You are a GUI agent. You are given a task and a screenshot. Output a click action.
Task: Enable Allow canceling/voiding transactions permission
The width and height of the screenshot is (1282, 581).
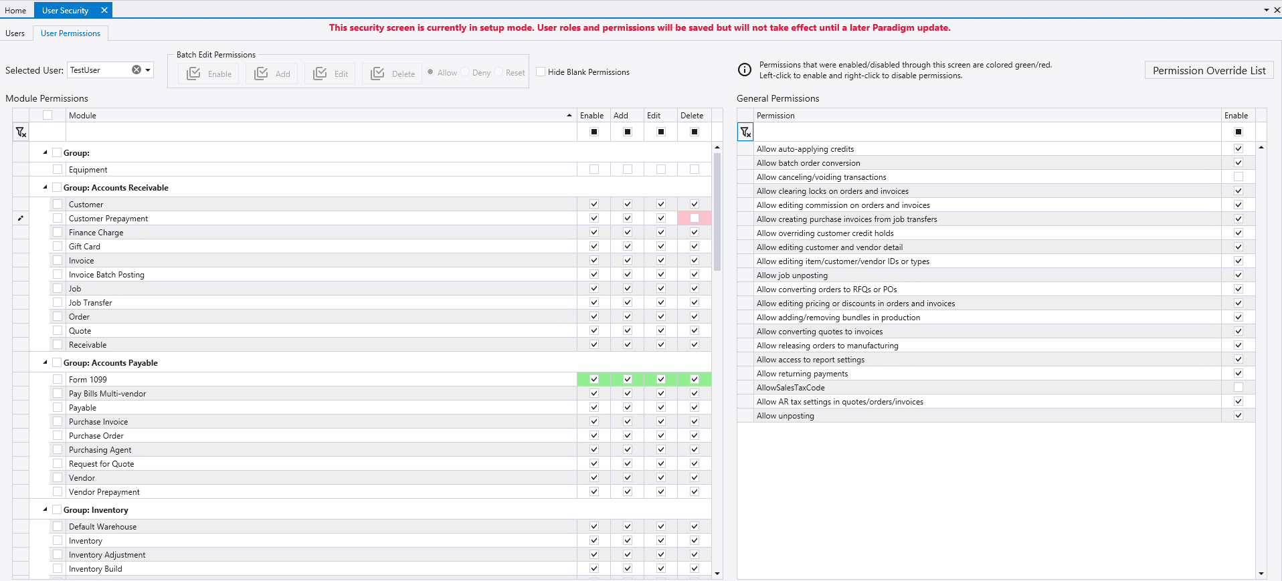coord(1239,177)
